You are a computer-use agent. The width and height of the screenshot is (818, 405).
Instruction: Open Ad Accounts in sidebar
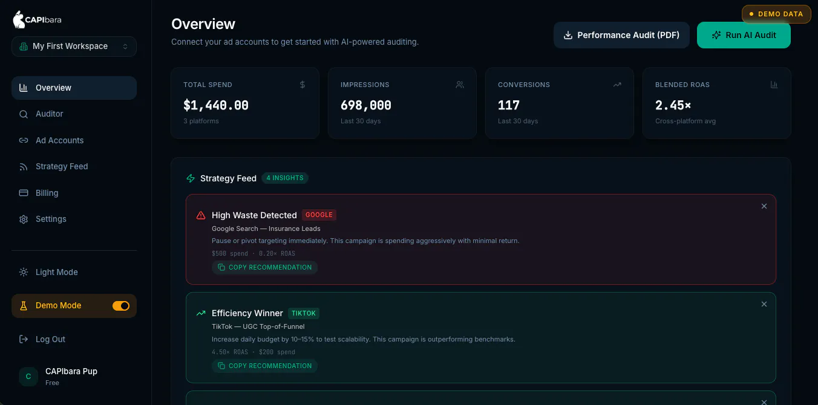tap(74, 140)
